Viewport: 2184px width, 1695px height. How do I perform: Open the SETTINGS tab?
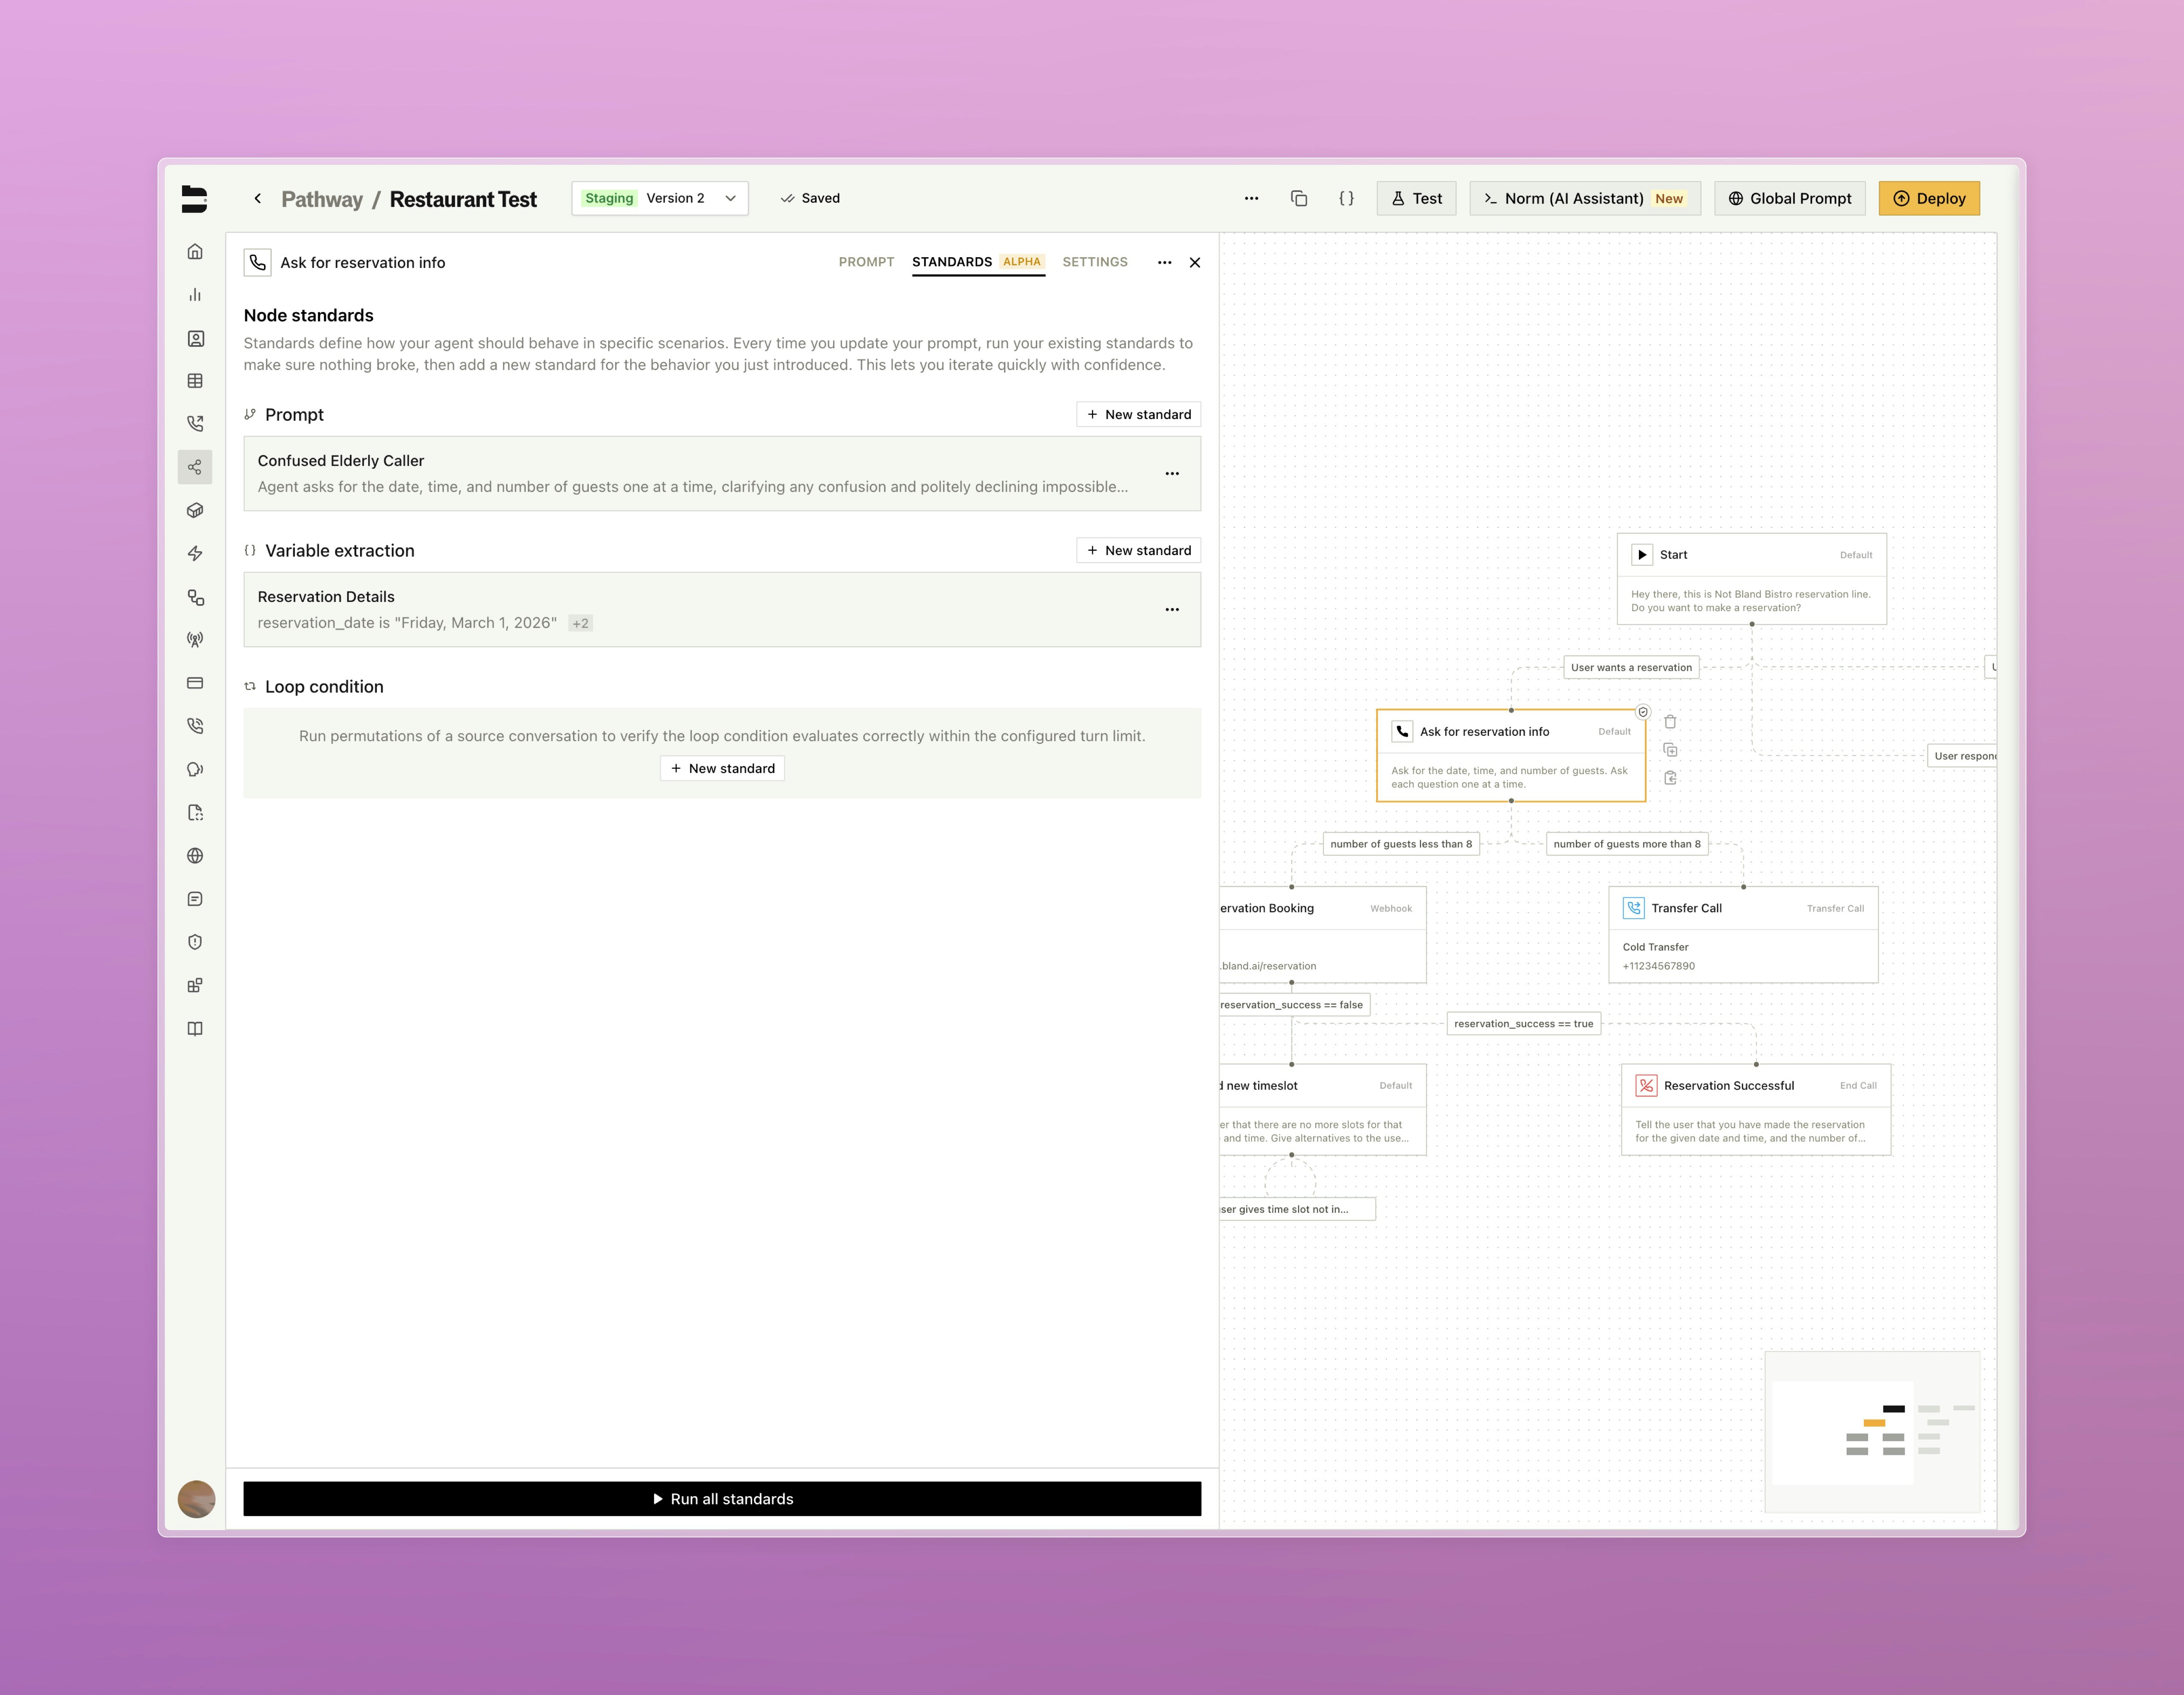click(x=1095, y=262)
